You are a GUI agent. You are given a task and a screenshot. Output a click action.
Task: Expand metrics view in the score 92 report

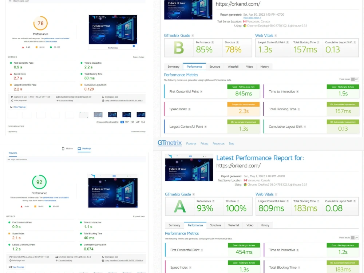pyautogui.click(x=139, y=216)
